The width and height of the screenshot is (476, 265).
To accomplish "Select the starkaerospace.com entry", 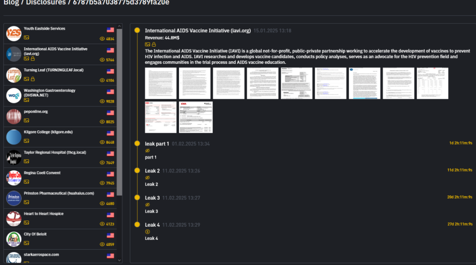I will click(60, 257).
